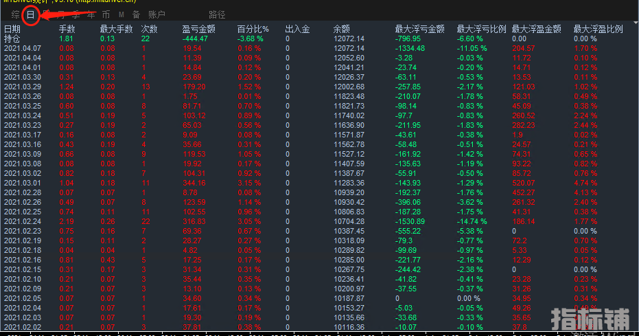The height and width of the screenshot is (336, 639).
Task: Sort by the 日期 column header
Action: (12, 29)
